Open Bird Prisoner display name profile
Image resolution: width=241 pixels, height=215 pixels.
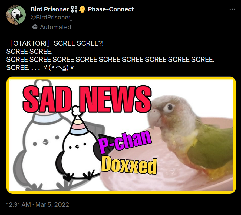pos(50,9)
